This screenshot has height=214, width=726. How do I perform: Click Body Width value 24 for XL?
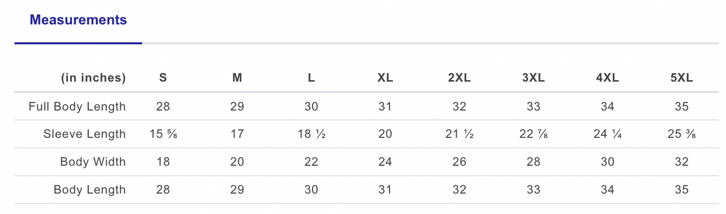pos(385,162)
